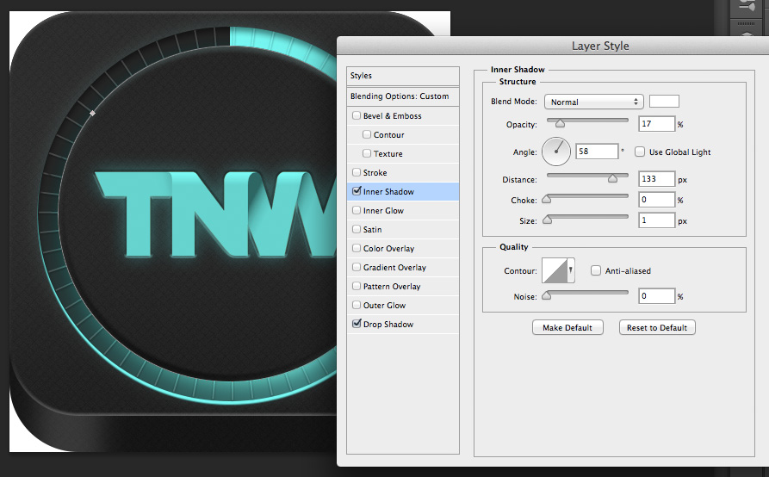Click the Layer Style dialog title bar
The width and height of the screenshot is (769, 477).
coord(553,46)
